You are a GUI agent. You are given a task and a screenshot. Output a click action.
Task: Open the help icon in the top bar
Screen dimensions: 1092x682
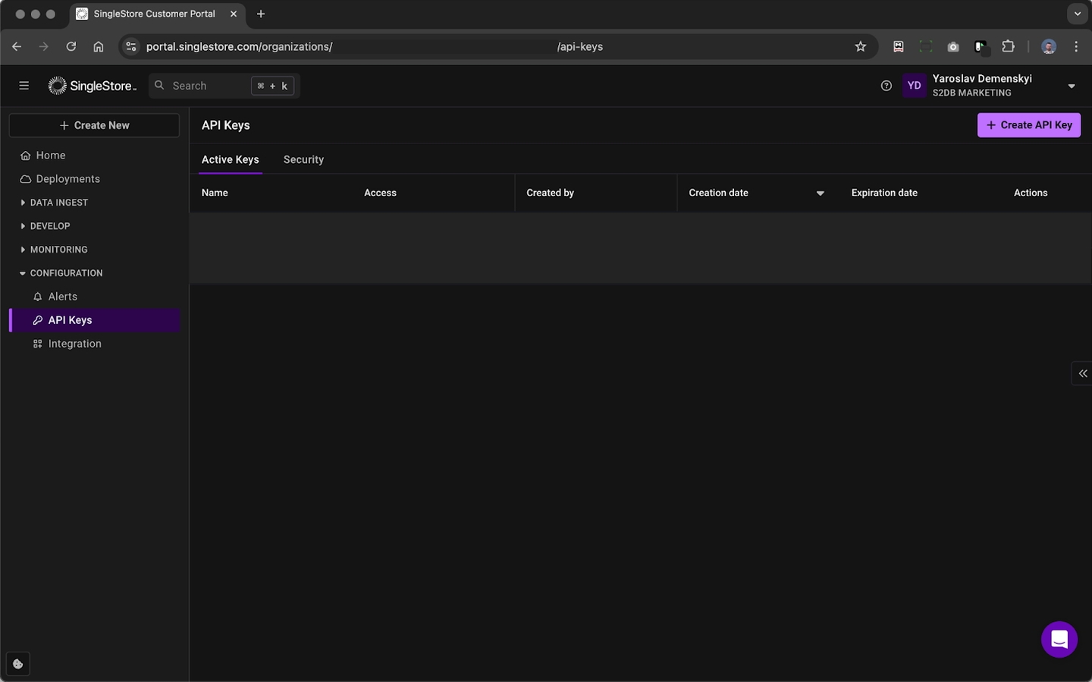[x=886, y=85]
